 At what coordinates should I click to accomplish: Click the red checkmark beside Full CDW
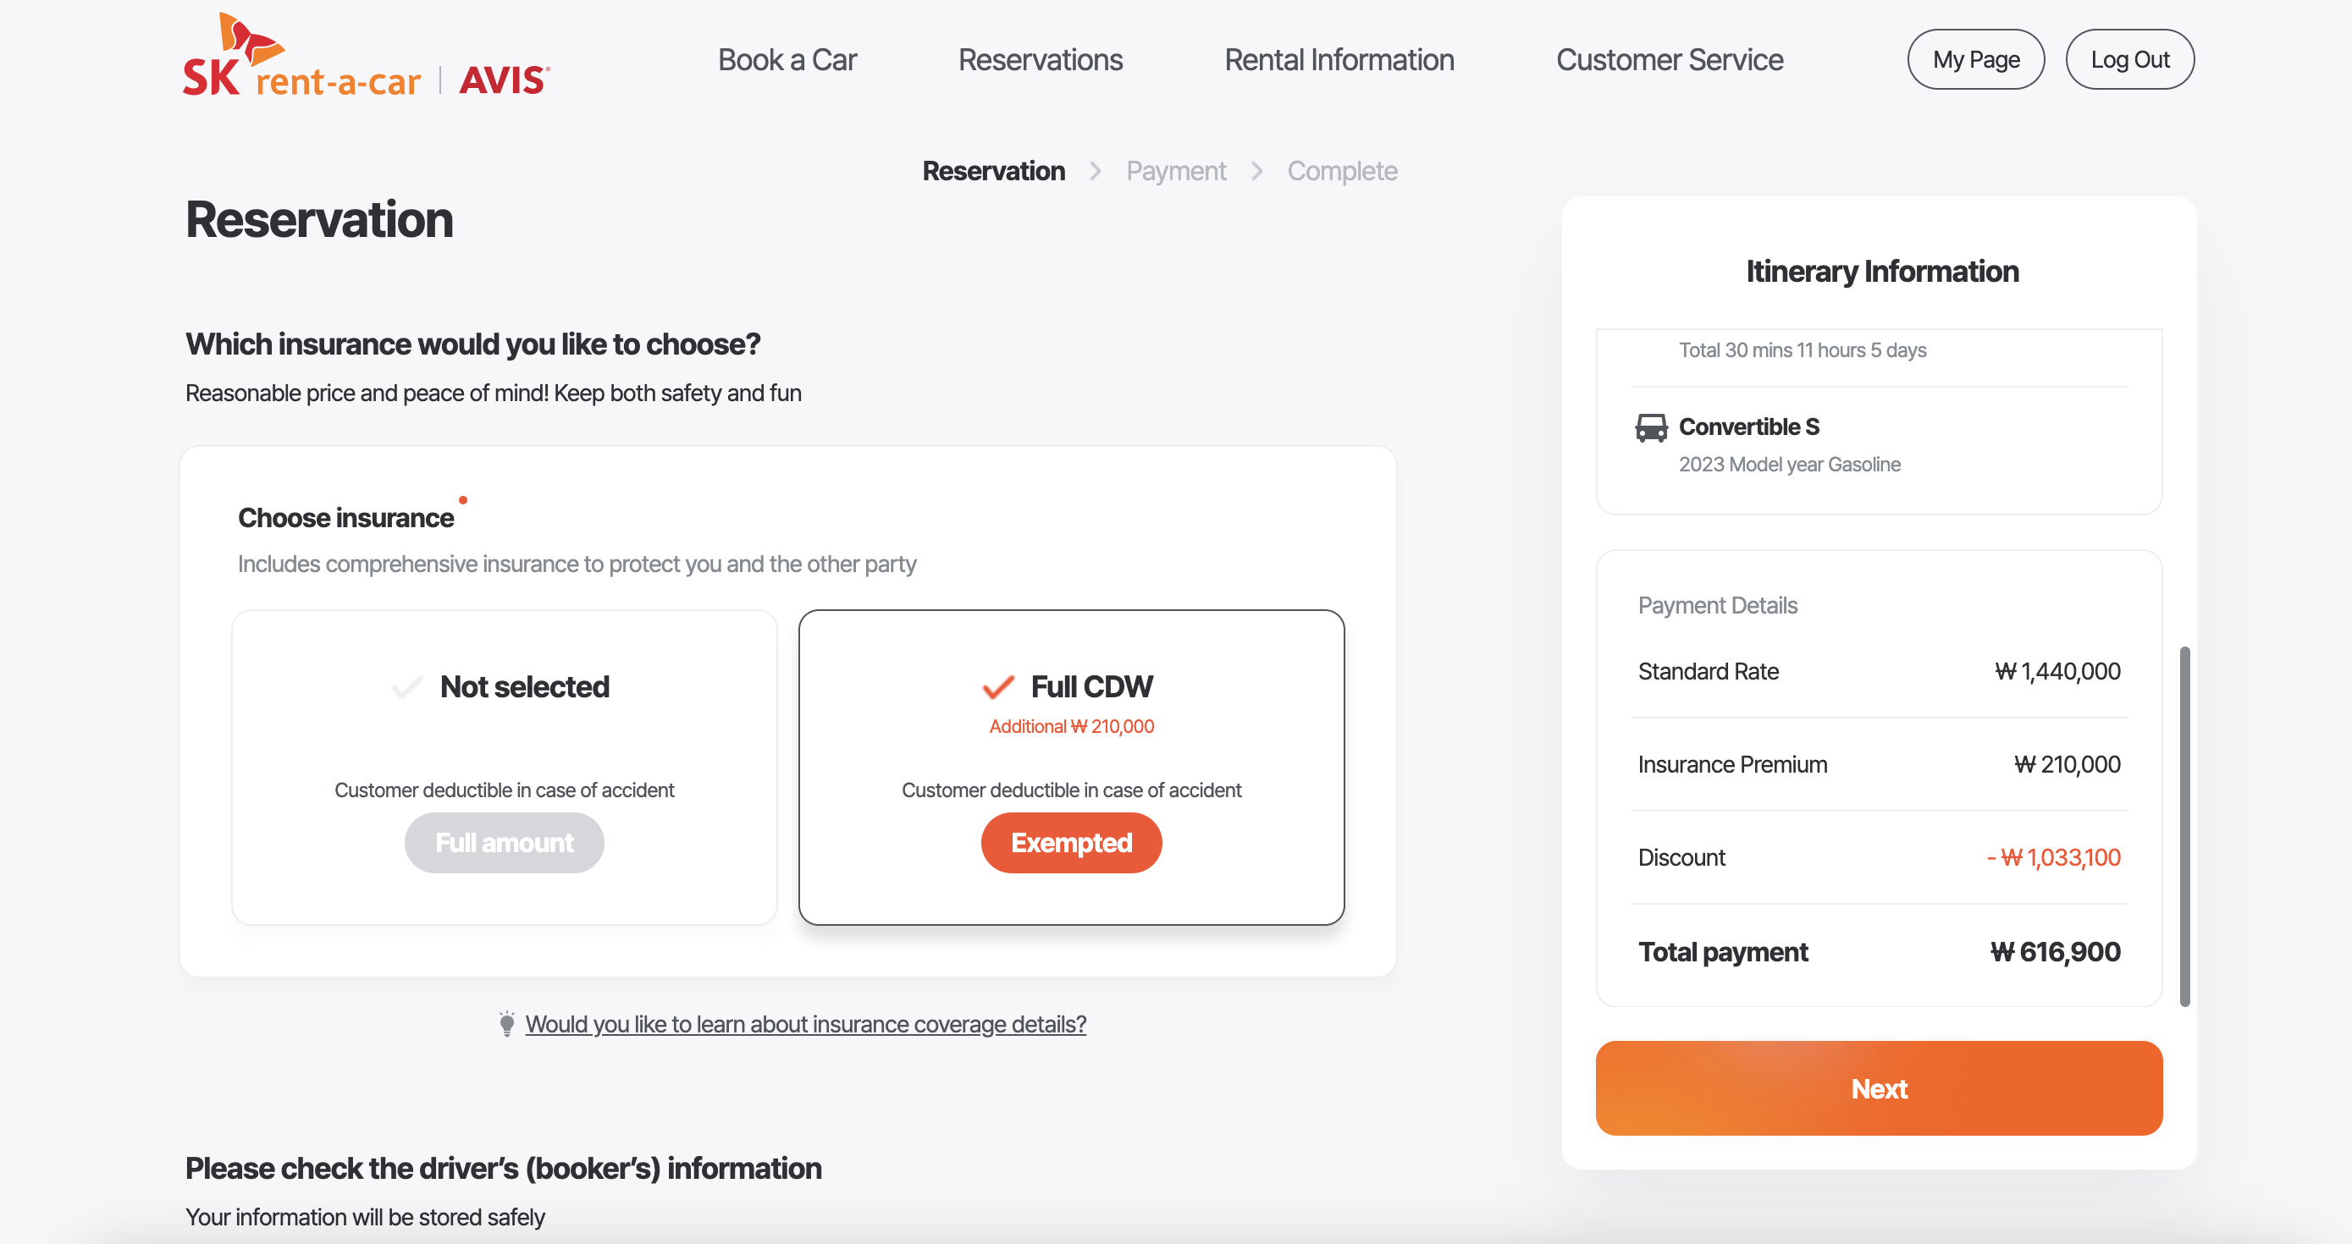click(998, 686)
